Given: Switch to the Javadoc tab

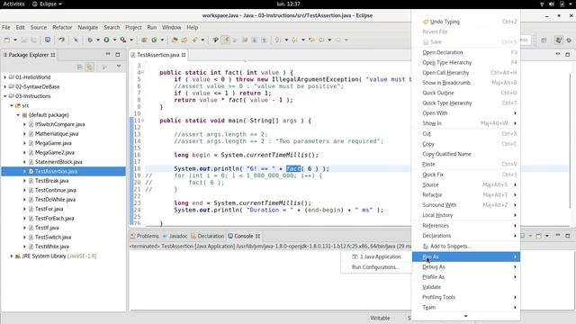Looking at the screenshot, I should pyautogui.click(x=175, y=236).
